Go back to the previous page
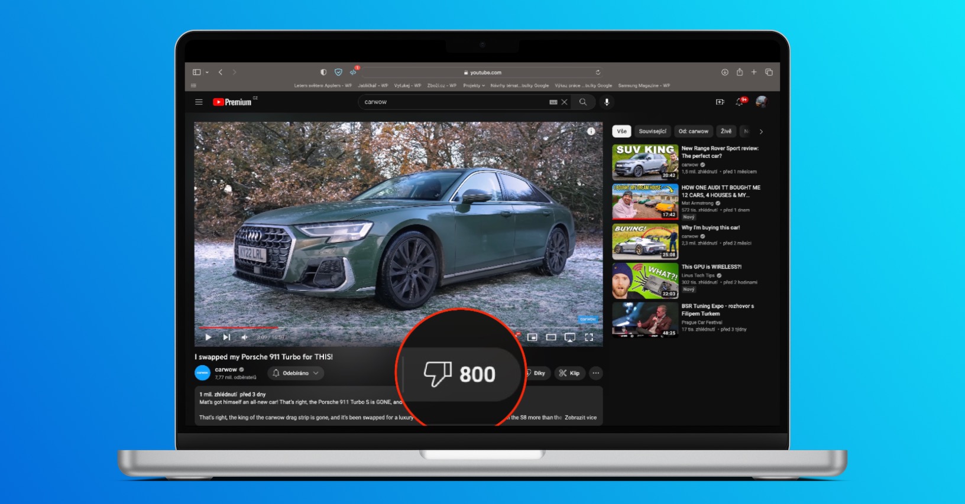The width and height of the screenshot is (965, 504). click(221, 72)
